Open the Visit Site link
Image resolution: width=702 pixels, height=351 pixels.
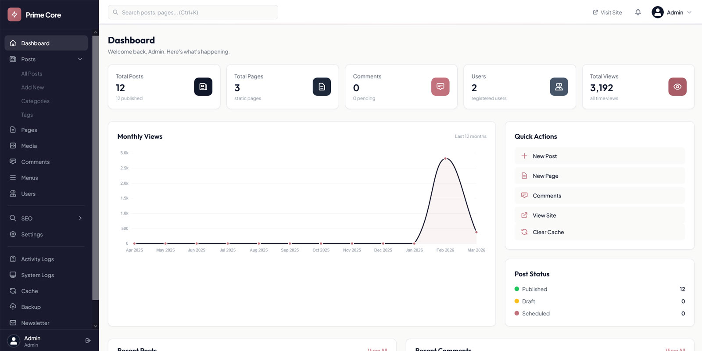(607, 12)
